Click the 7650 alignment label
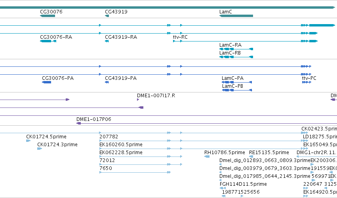Viewport: 337px width, 198px height. pyautogui.click(x=105, y=168)
